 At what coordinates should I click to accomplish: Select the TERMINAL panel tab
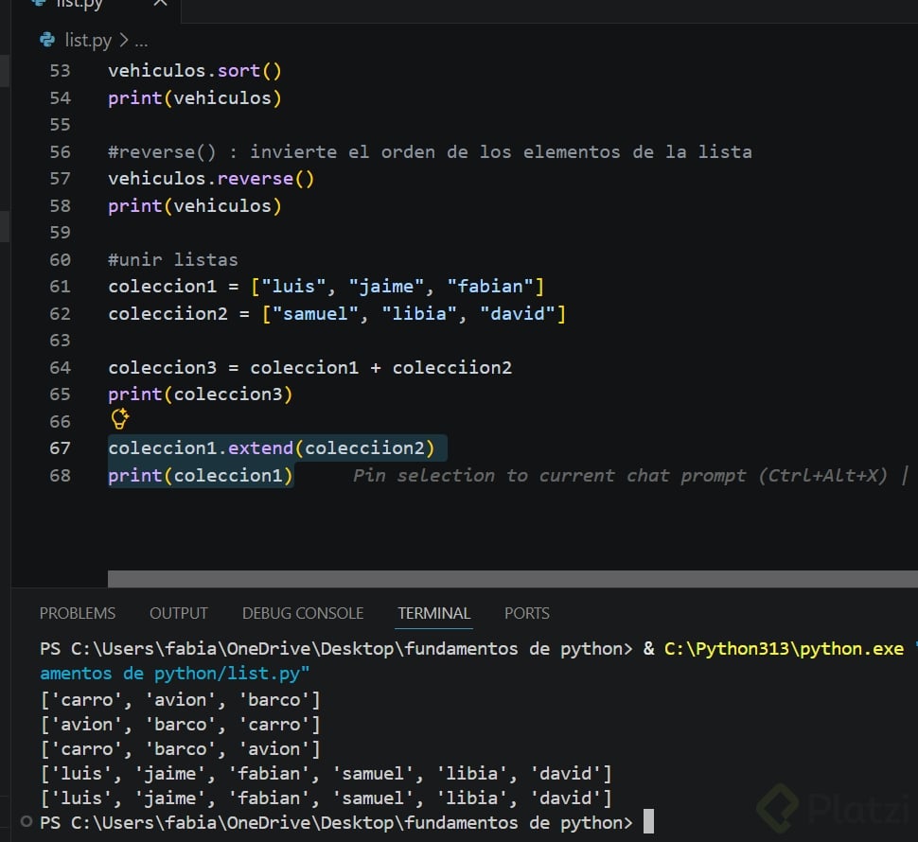(x=433, y=613)
